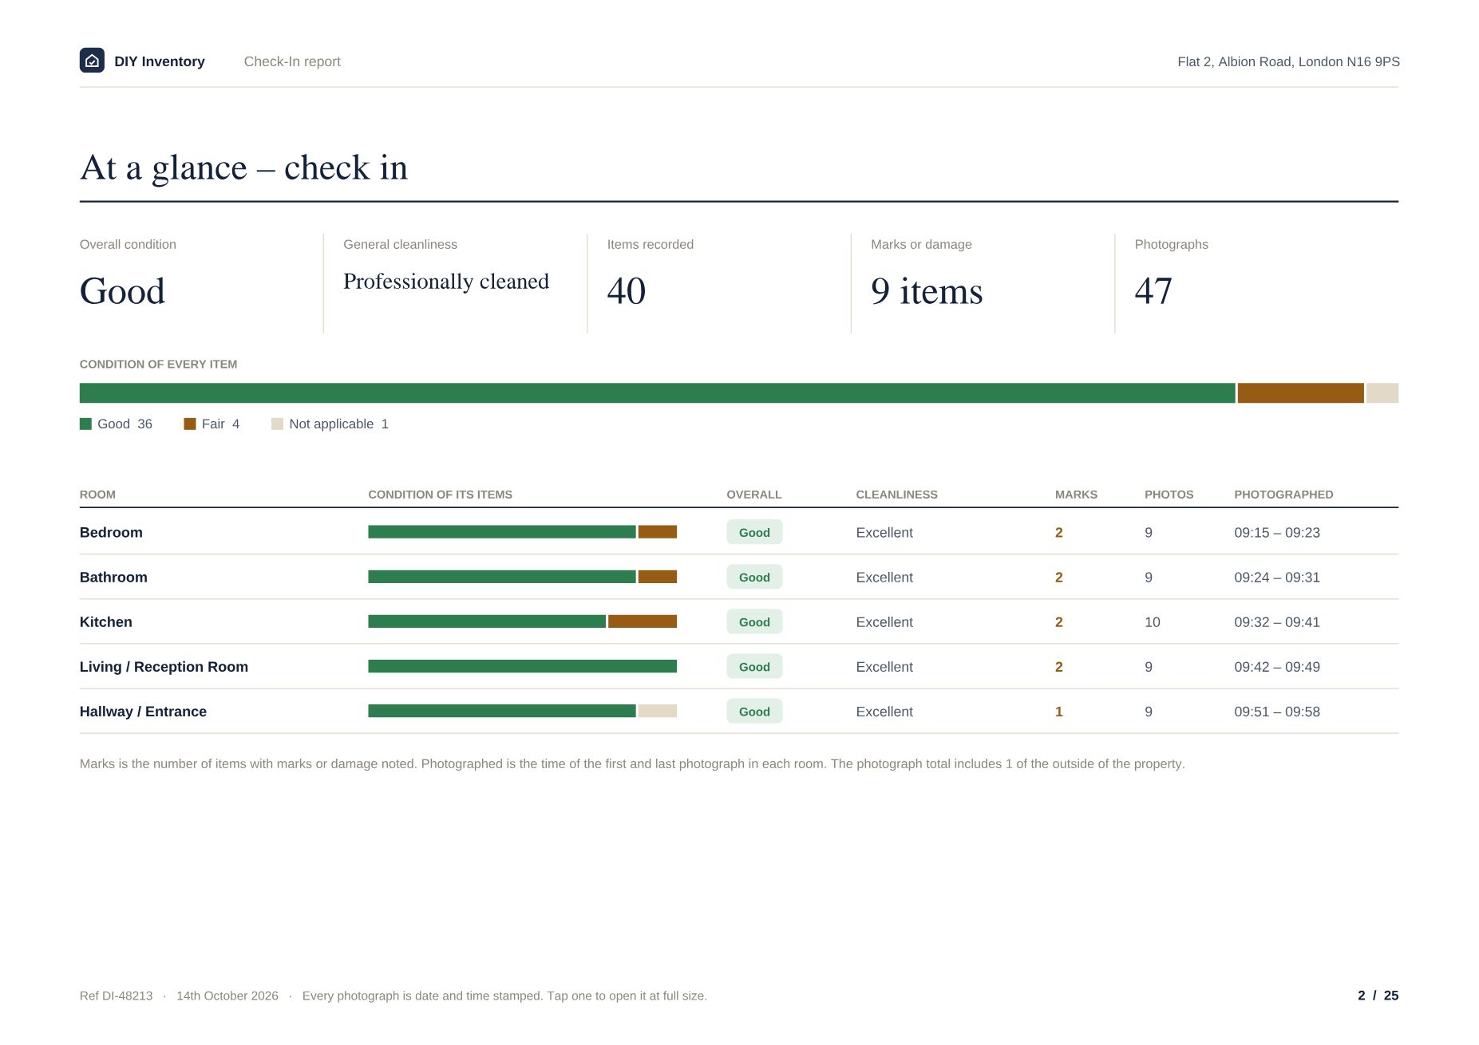
Task: Click the footnote about Marks and Photographed
Action: [632, 763]
